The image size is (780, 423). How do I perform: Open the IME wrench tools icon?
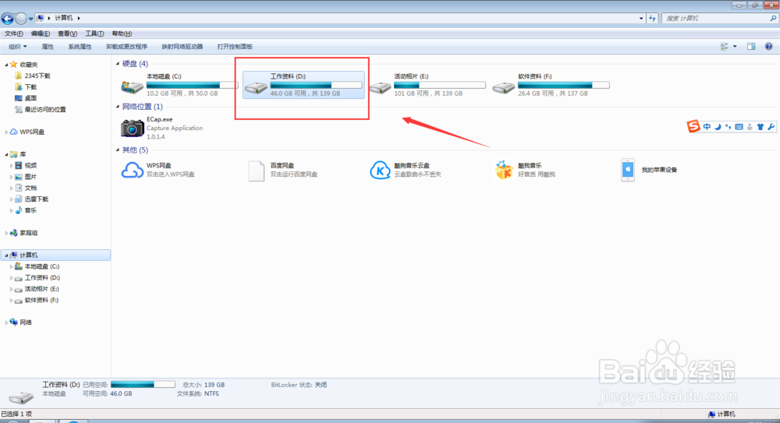click(771, 127)
